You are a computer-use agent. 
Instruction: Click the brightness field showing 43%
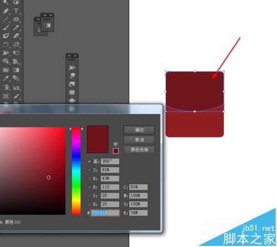click(x=110, y=178)
